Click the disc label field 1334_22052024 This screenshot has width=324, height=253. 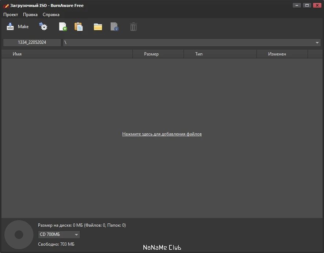point(32,42)
